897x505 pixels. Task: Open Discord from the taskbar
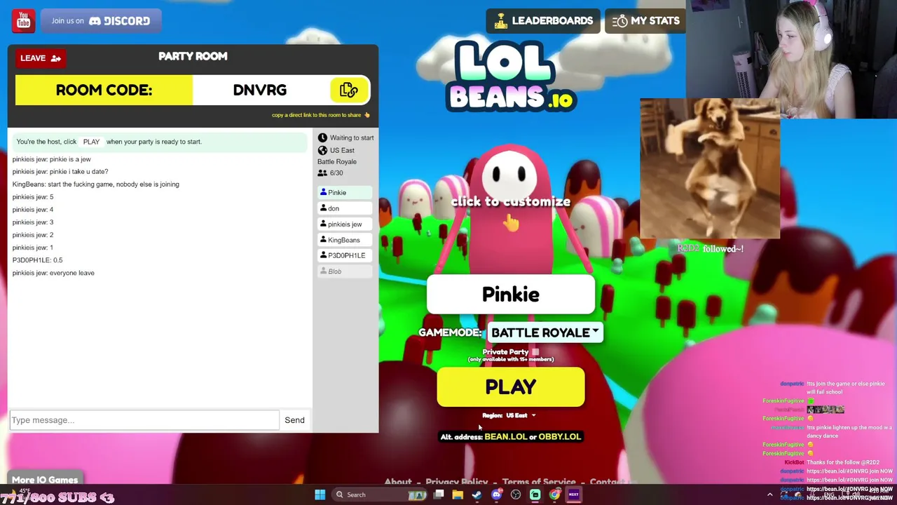(497, 494)
